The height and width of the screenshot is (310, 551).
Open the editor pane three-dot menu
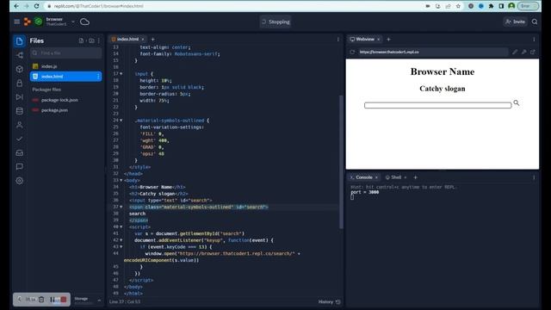[338, 40]
